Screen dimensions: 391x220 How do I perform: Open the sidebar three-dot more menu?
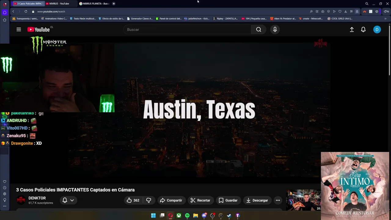click(5, 206)
